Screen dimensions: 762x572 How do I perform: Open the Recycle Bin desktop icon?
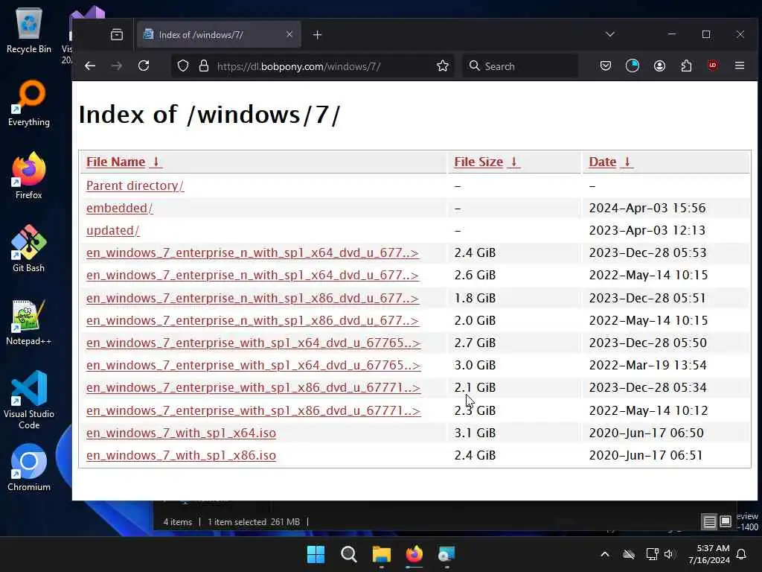(29, 30)
